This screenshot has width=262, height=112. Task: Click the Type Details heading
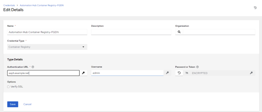pos(15,59)
